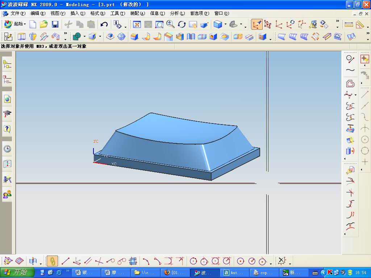Open the 分析(L) menu
Viewport: 371px width, 278px height.
point(178,13)
